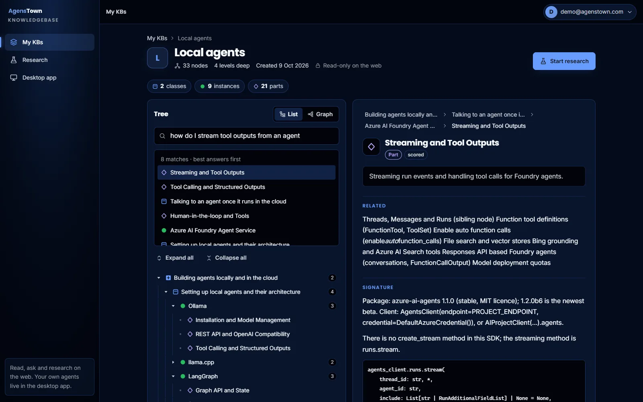Click the Building agents locally breadcrumb in detail panel
Image resolution: width=643 pixels, height=402 pixels.
(401, 115)
